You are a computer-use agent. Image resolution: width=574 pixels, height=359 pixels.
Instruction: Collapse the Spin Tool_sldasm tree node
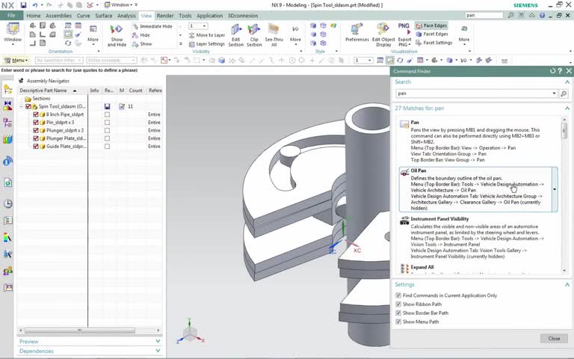click(22, 106)
